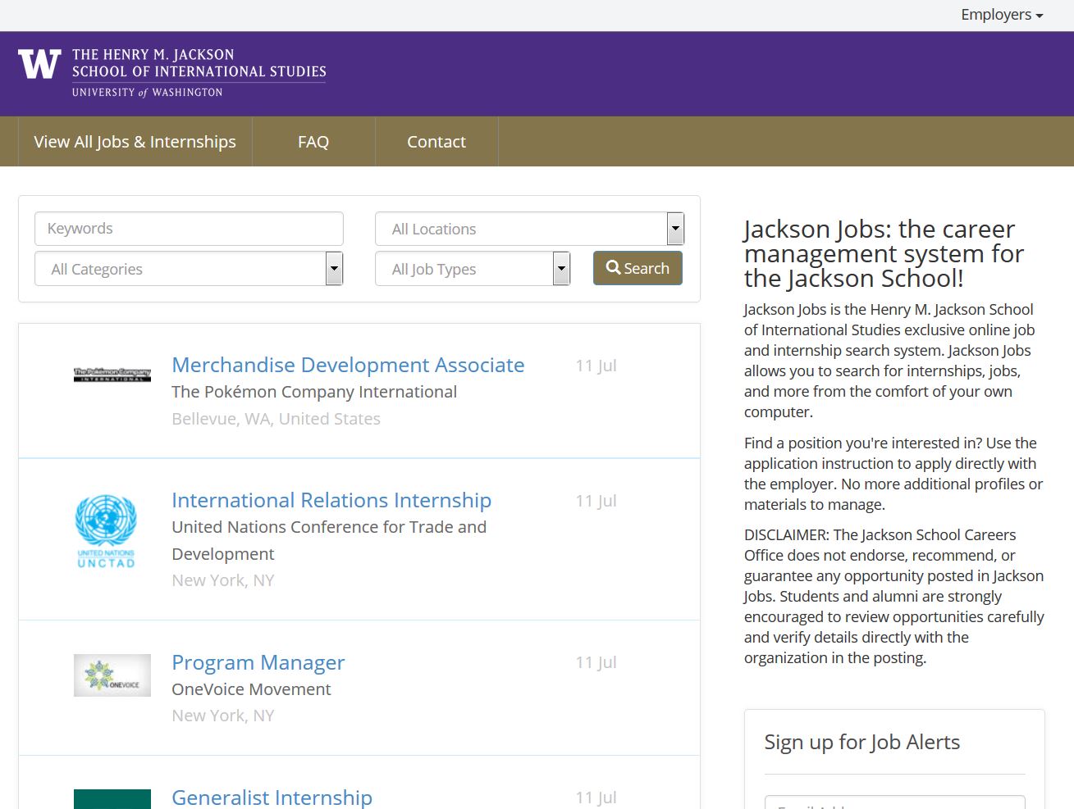Open Merchandise Development Associate job listing
The height and width of the screenshot is (809, 1074).
pyautogui.click(x=348, y=365)
